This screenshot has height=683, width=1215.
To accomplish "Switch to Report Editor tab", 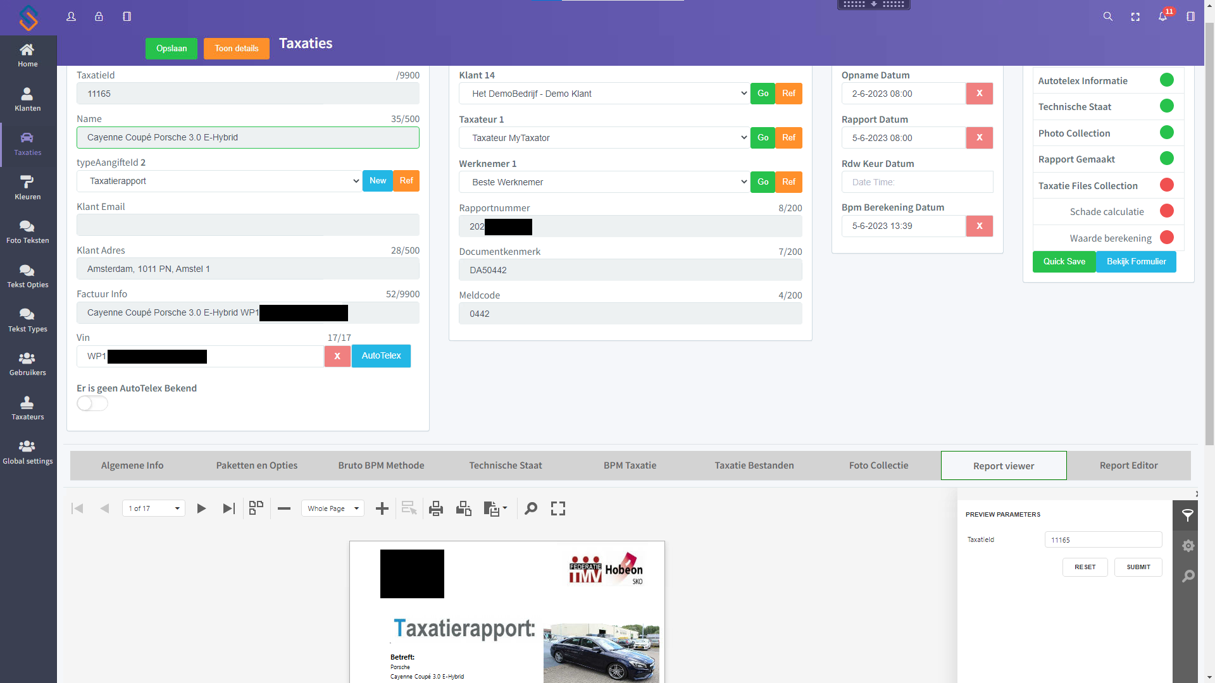I will point(1128,465).
